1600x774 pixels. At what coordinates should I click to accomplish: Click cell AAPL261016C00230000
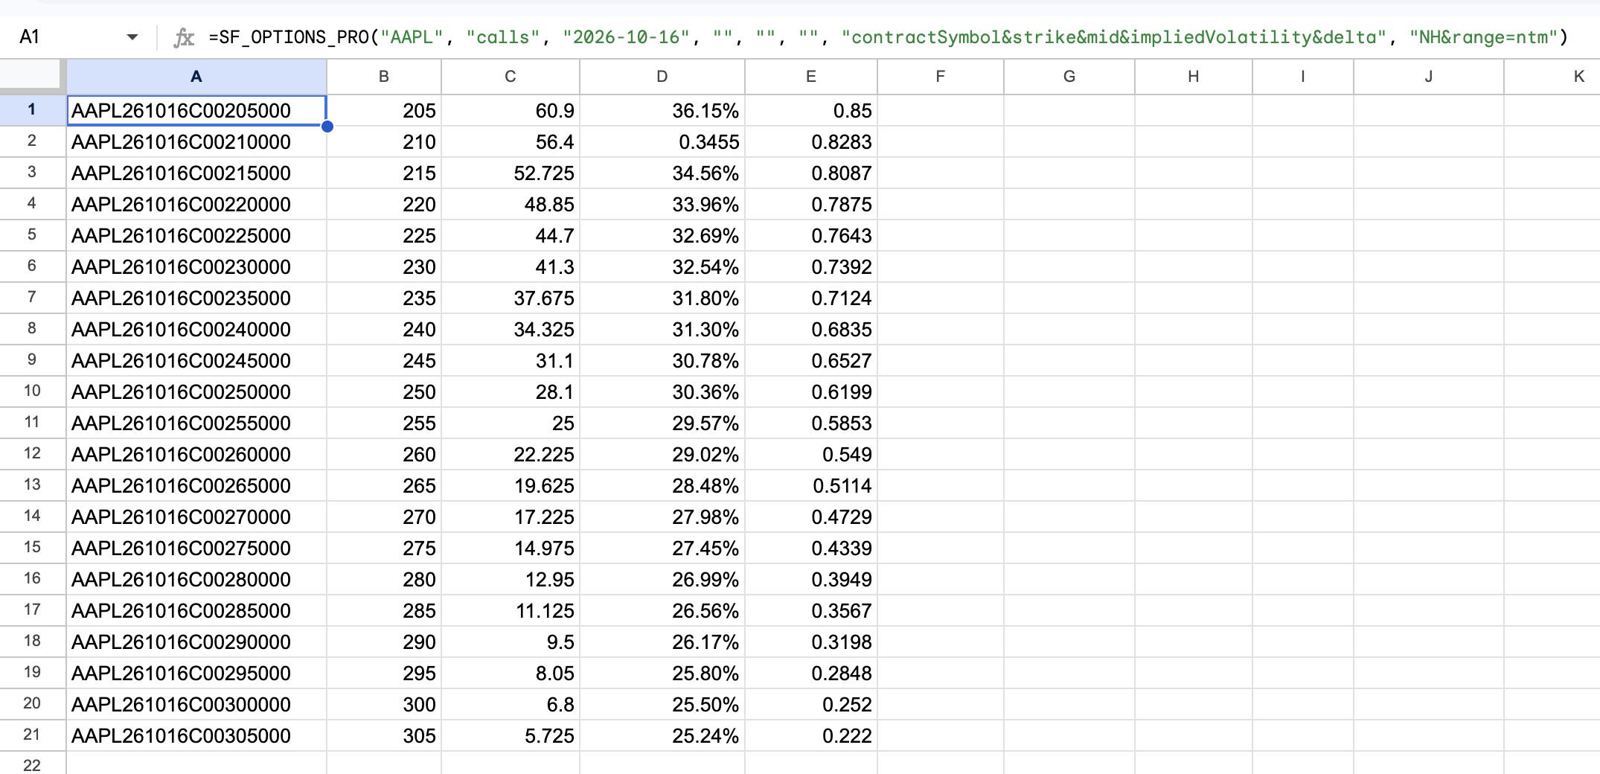(196, 266)
